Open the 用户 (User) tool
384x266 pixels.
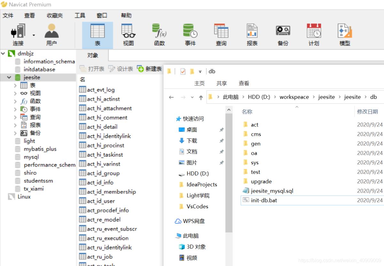(51, 35)
